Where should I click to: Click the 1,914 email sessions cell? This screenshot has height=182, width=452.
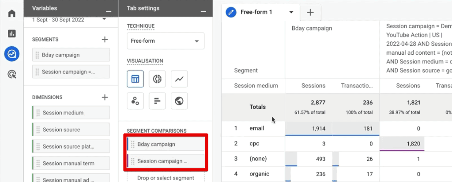point(309,128)
